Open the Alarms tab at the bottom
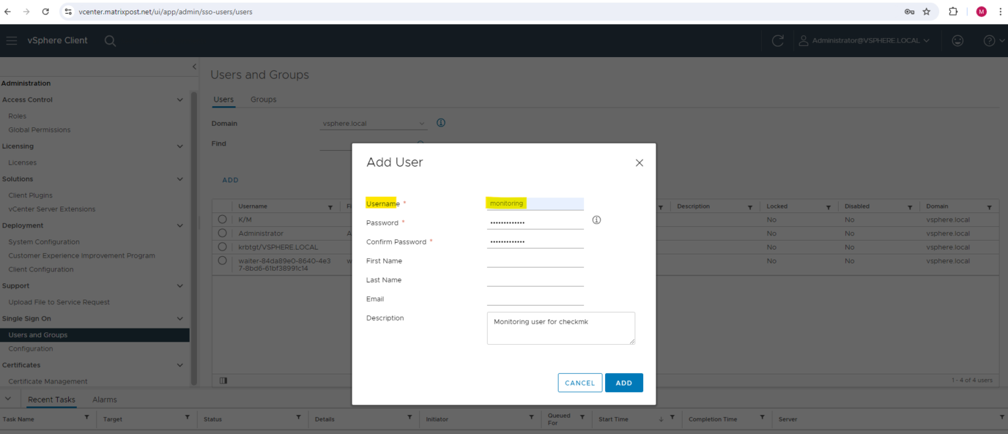Screen dimensions: 1008x434 [x=104, y=399]
